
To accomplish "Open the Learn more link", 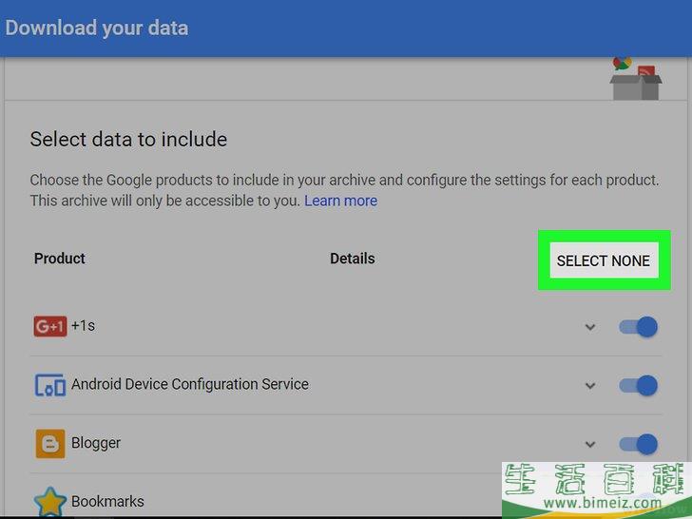I will click(340, 201).
